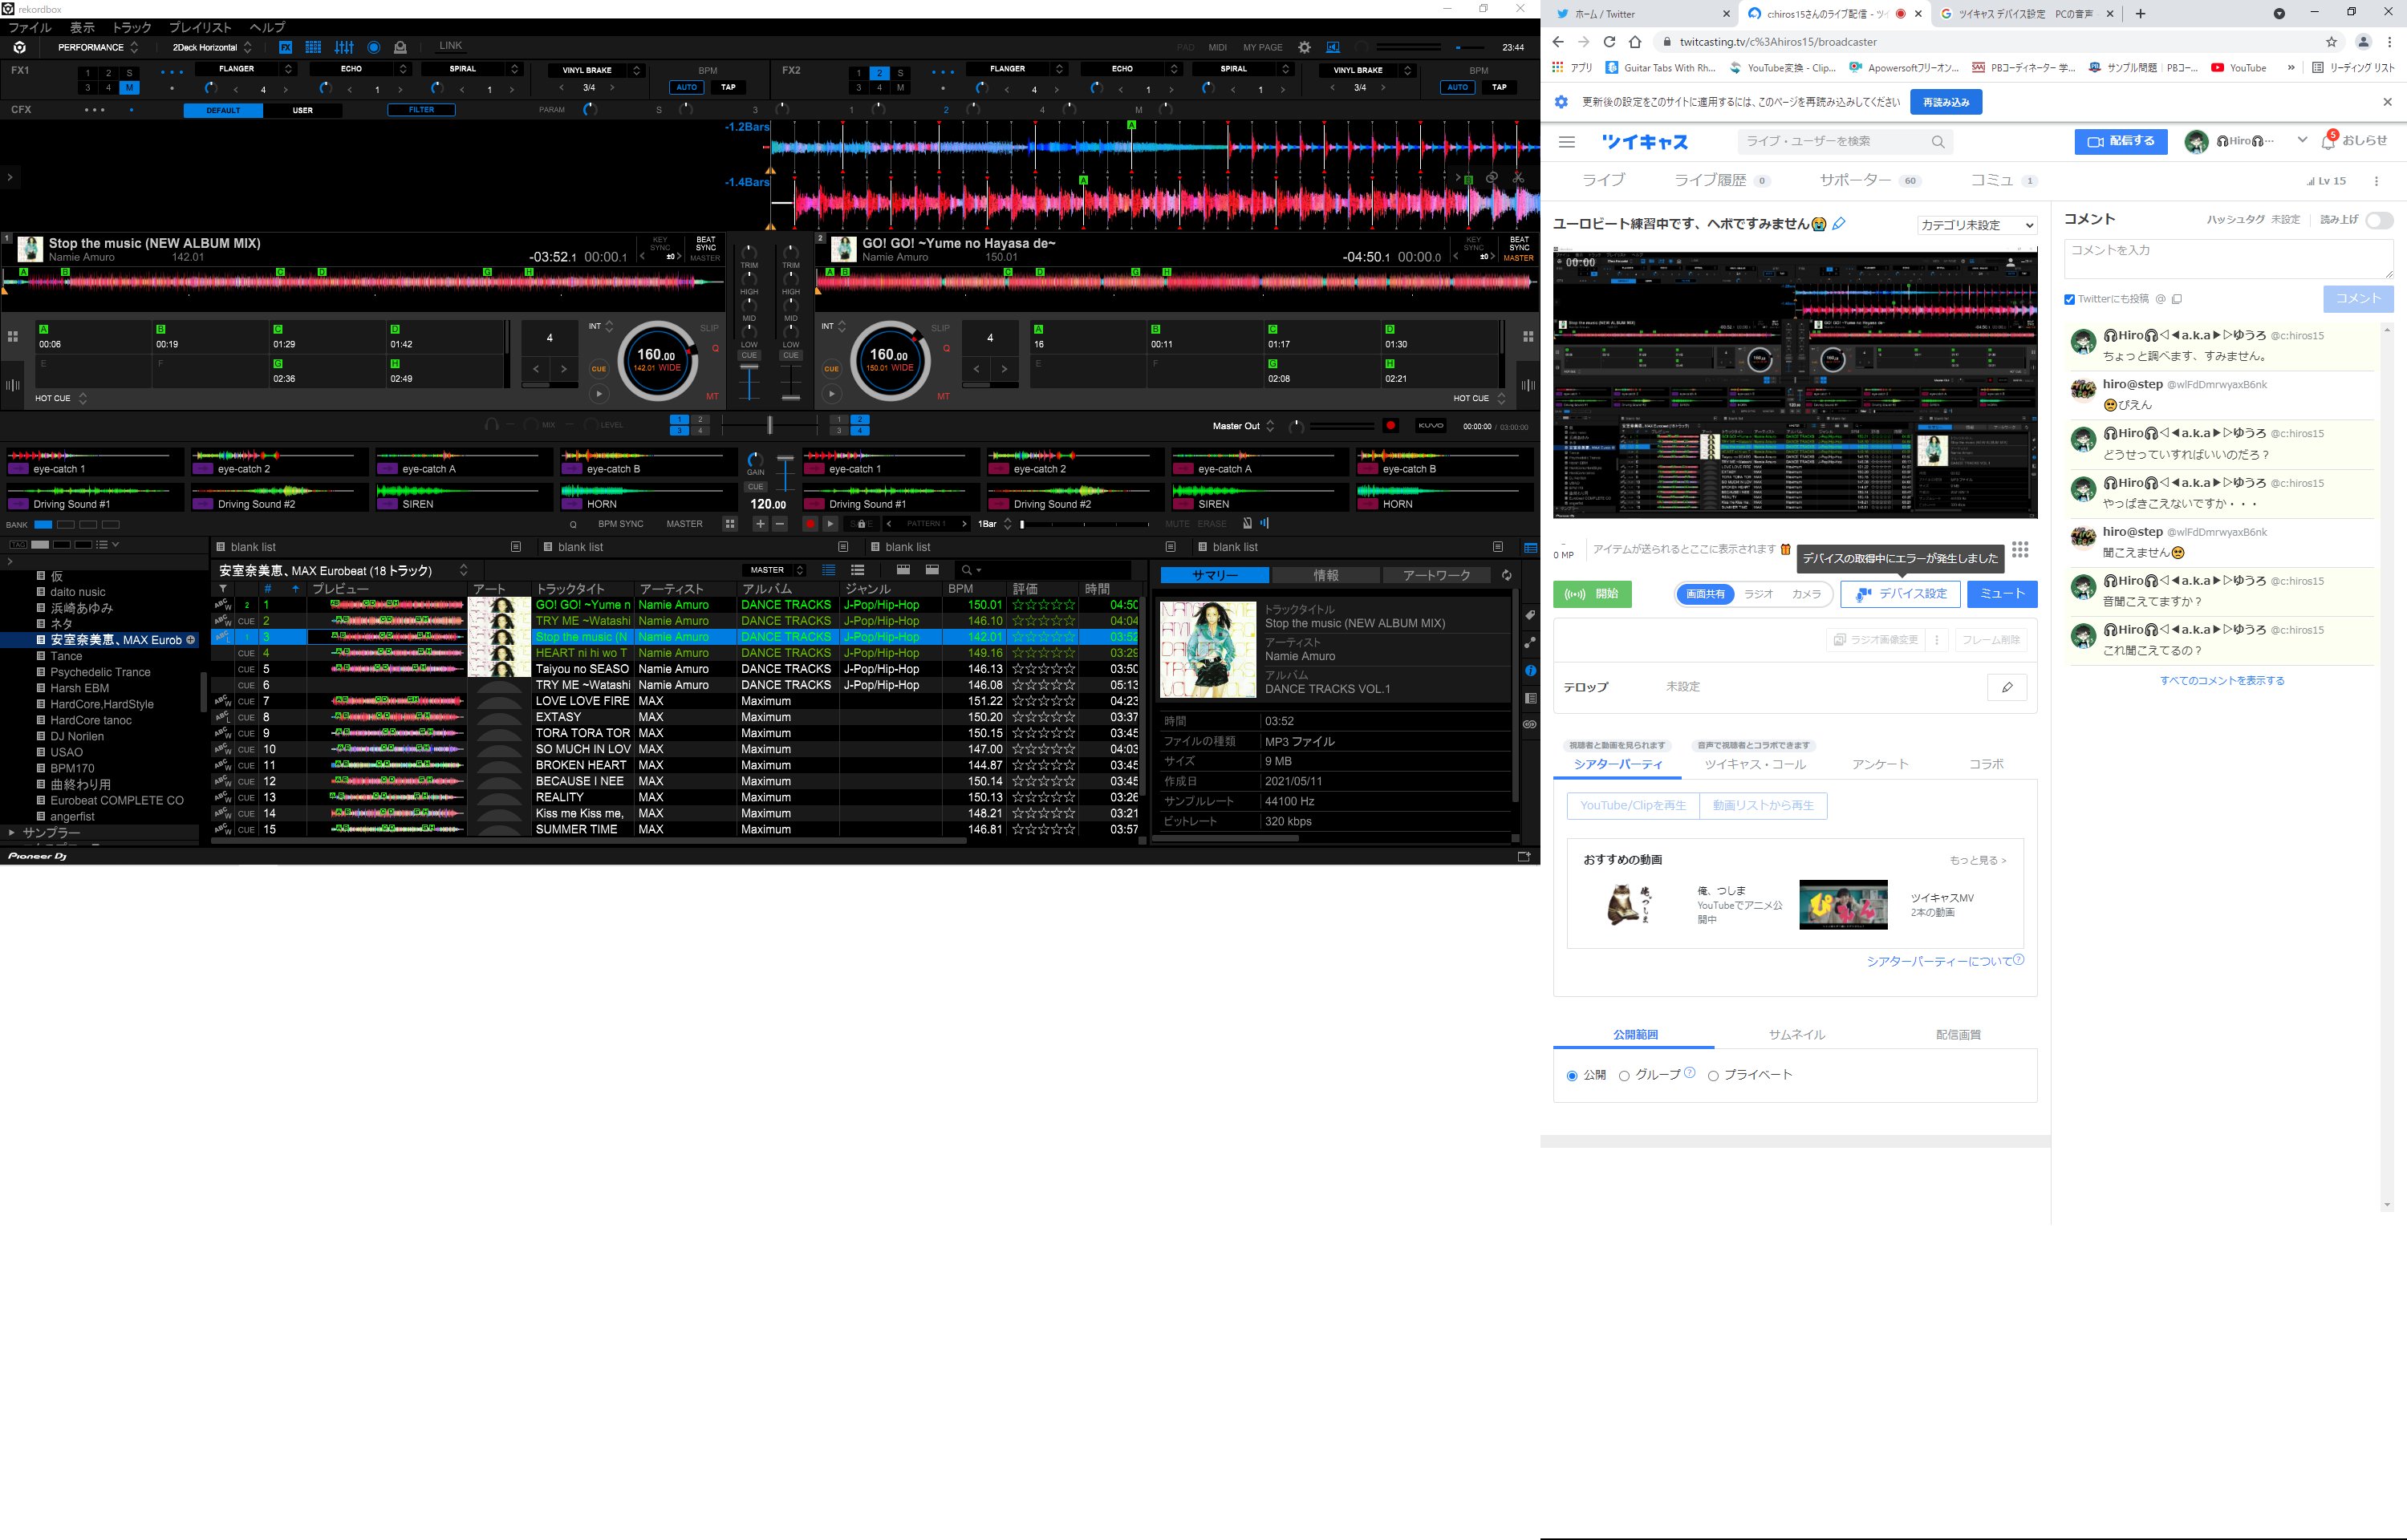Click the sequencer record button
This screenshot has width=2407, height=1540.
(x=810, y=524)
